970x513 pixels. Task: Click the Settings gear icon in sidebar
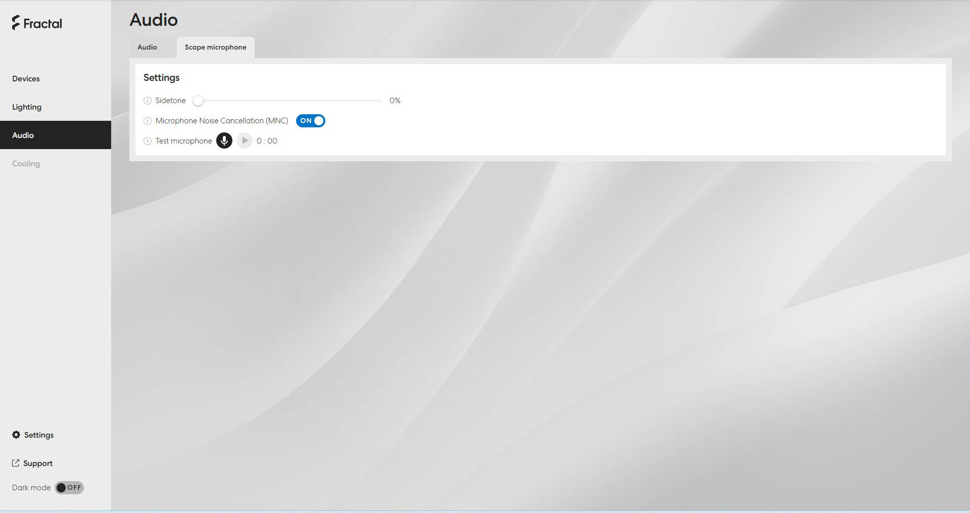pos(16,435)
